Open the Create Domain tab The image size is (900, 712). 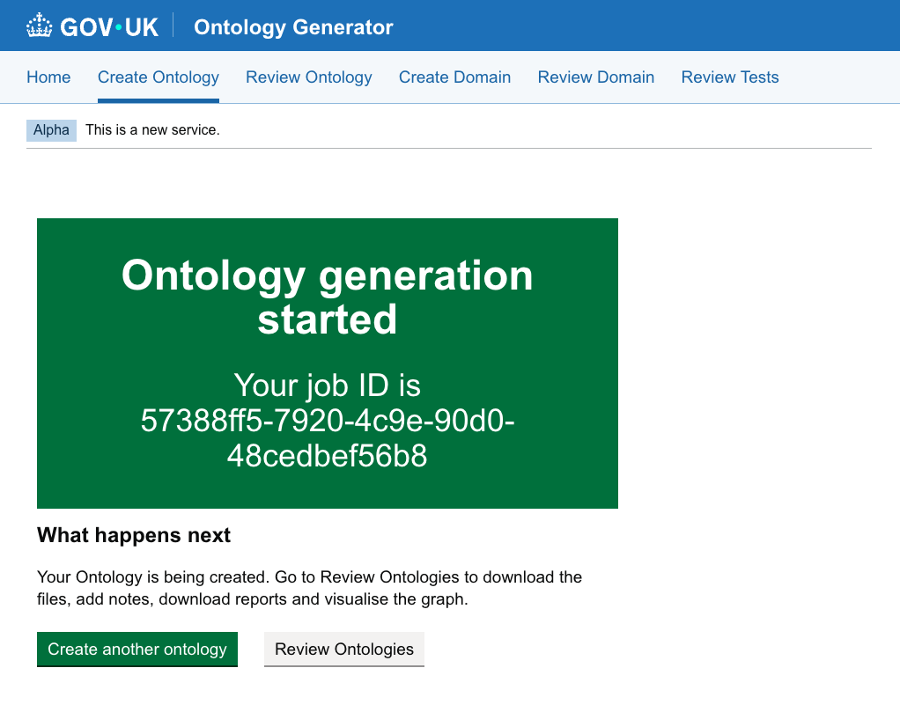(x=454, y=77)
